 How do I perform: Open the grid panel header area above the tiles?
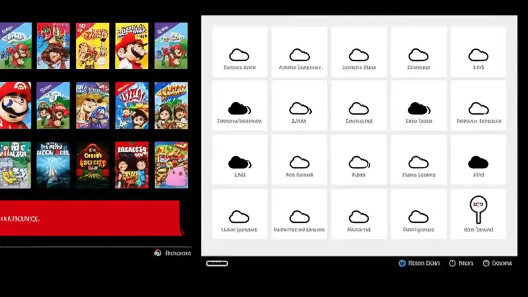pos(358,20)
